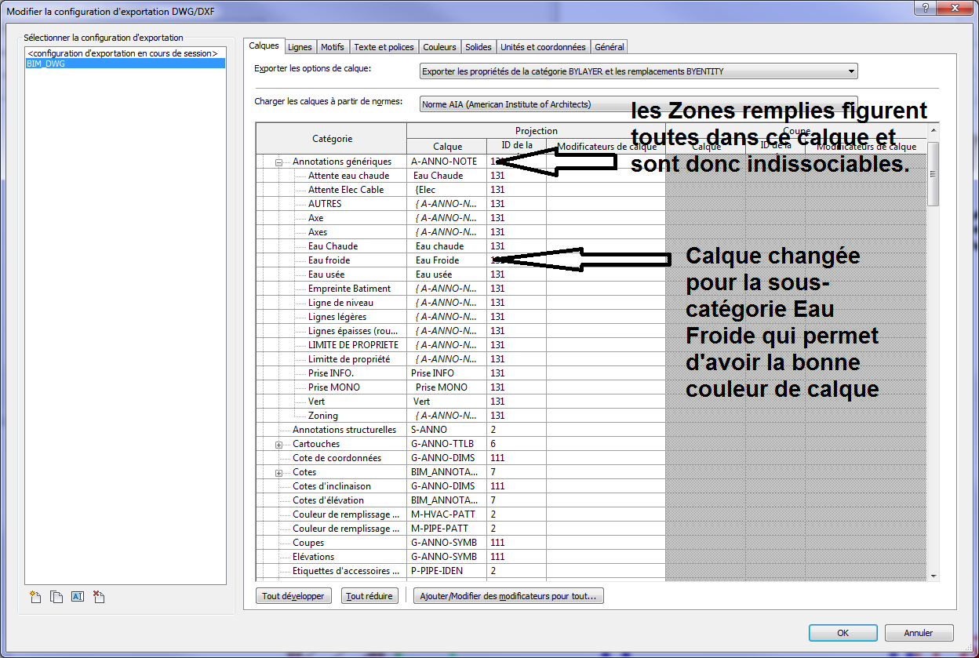
Task: Click Ajouter/Modifier des modificateurs pour tout
Action: pos(508,596)
